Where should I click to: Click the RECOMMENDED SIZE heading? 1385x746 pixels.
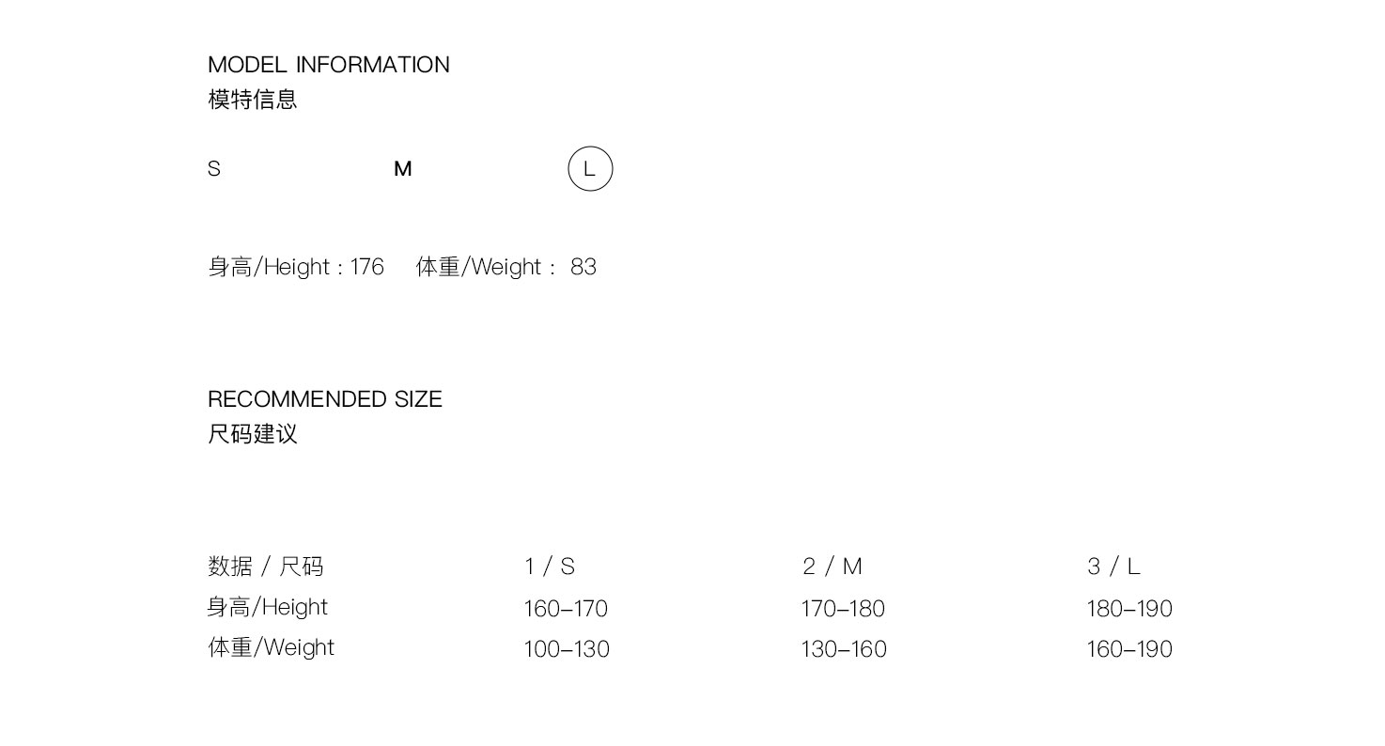[x=324, y=399]
